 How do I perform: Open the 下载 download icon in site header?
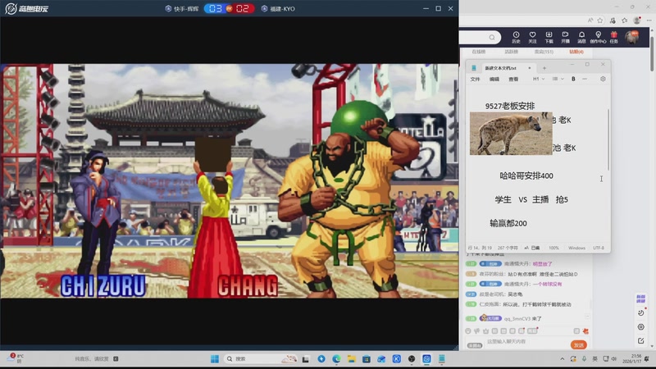tap(549, 37)
